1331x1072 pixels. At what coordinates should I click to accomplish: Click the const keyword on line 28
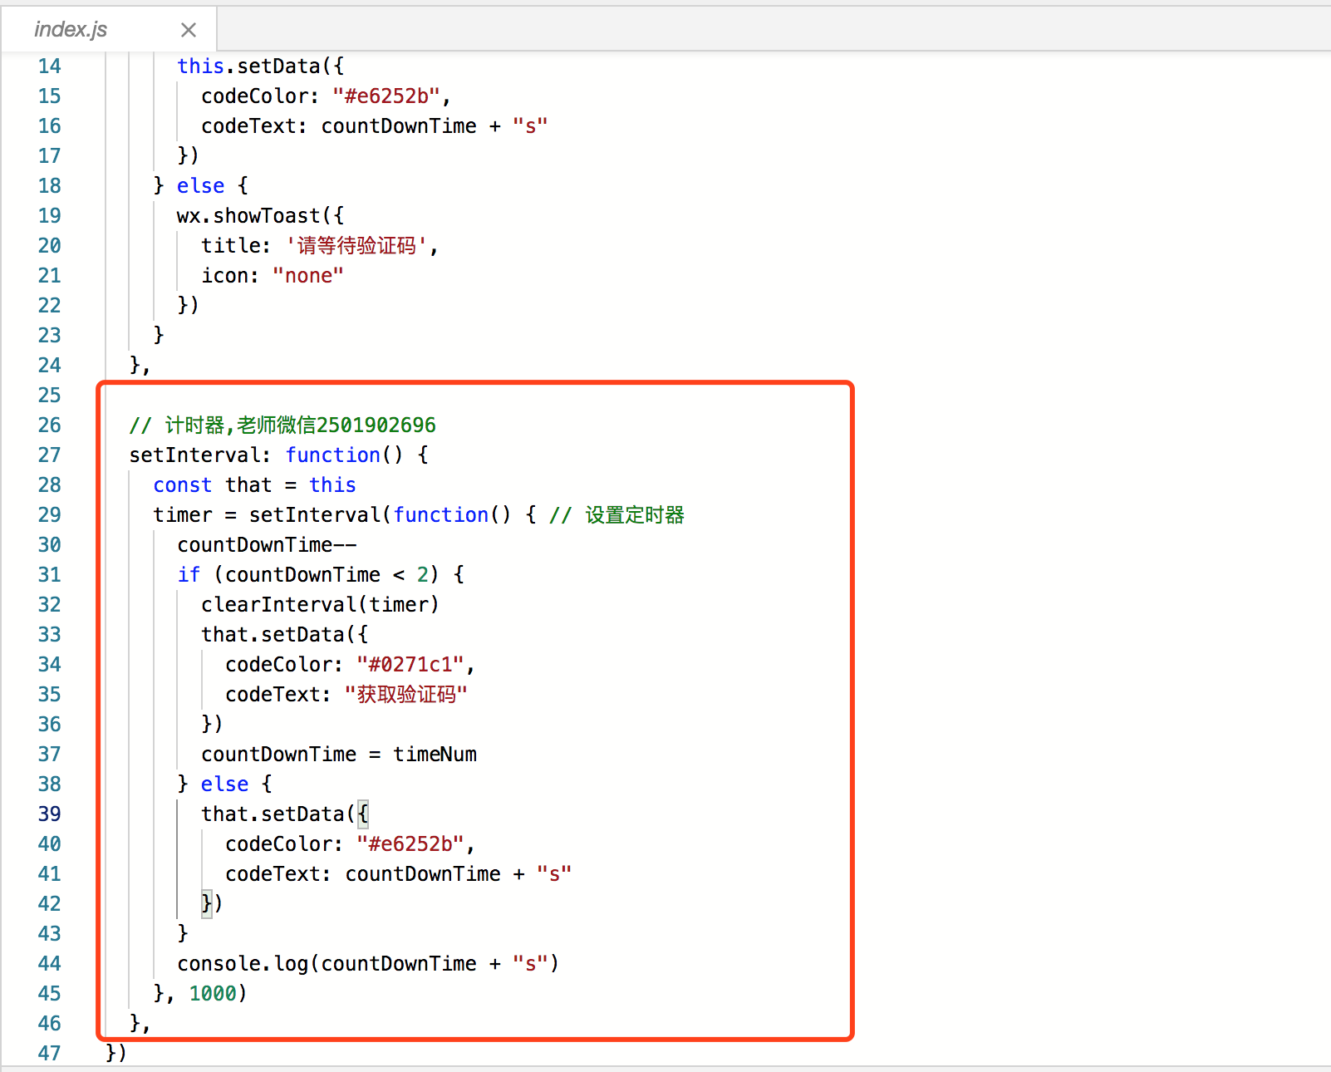tap(183, 485)
